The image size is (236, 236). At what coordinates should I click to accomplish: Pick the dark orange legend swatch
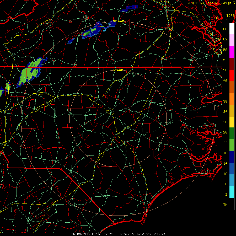click(232, 87)
